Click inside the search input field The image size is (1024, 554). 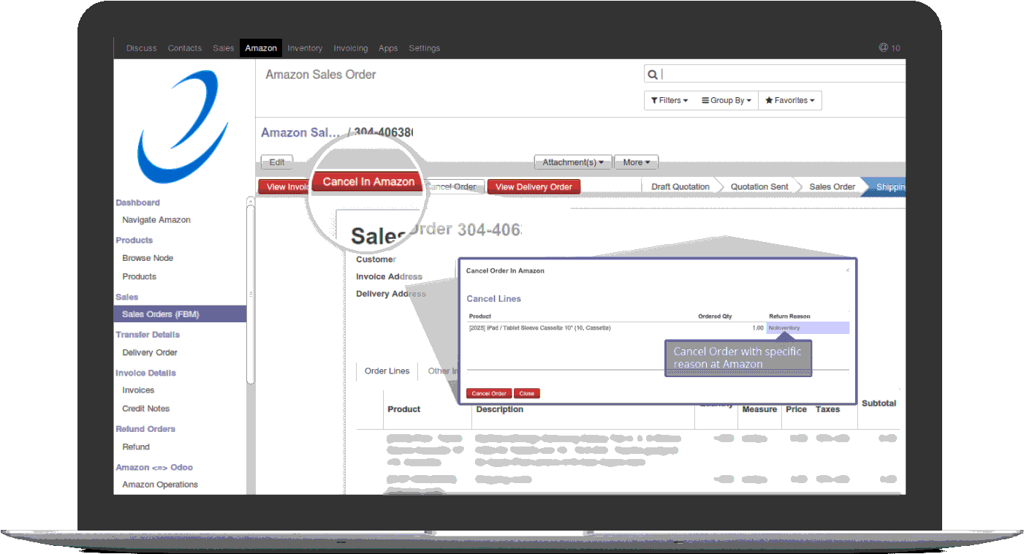pyautogui.click(x=775, y=74)
